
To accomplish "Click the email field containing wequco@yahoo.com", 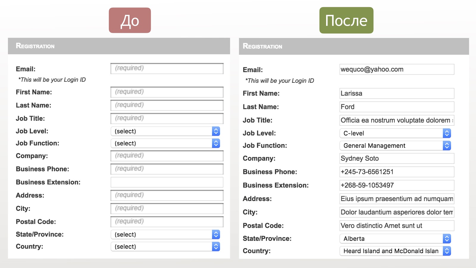I will 397,69.
